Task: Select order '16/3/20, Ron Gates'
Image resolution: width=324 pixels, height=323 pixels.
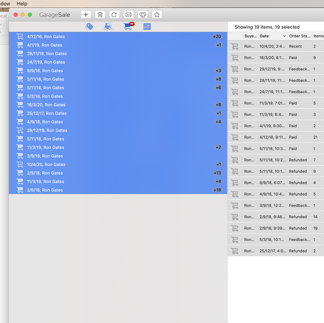Action: tap(118, 105)
